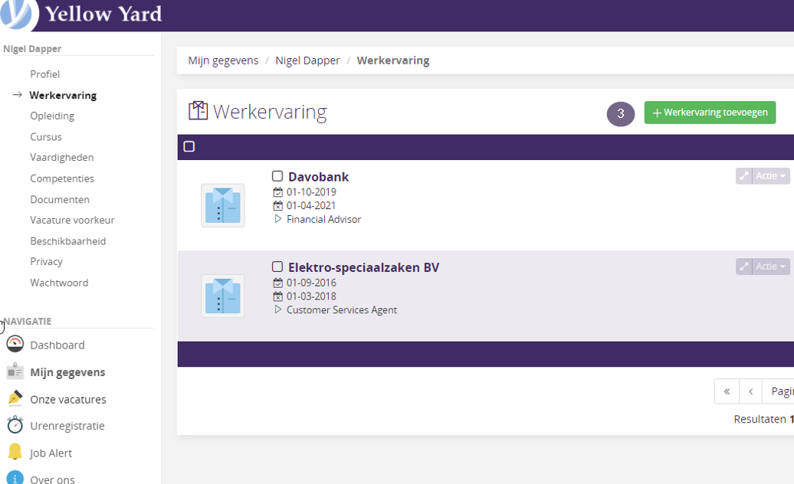The height and width of the screenshot is (484, 794).
Task: Click the Yellow Yard logo icon
Action: 18,14
